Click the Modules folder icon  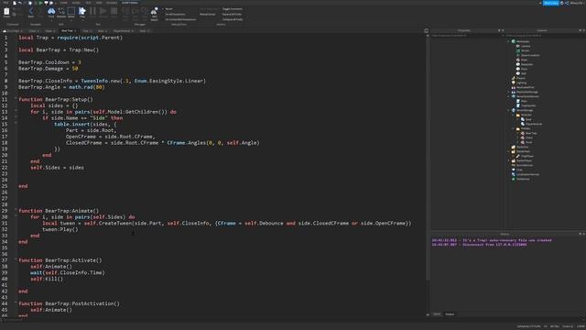[x=518, y=115]
